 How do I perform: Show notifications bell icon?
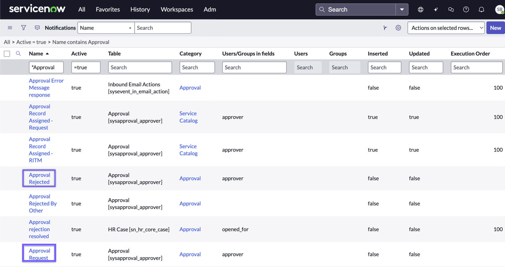[x=481, y=9]
